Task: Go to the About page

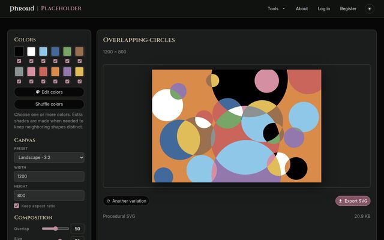Action: [302, 8]
